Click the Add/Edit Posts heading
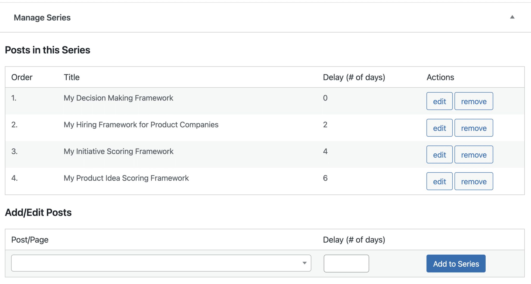Image resolution: width=531 pixels, height=284 pixels. pos(38,212)
